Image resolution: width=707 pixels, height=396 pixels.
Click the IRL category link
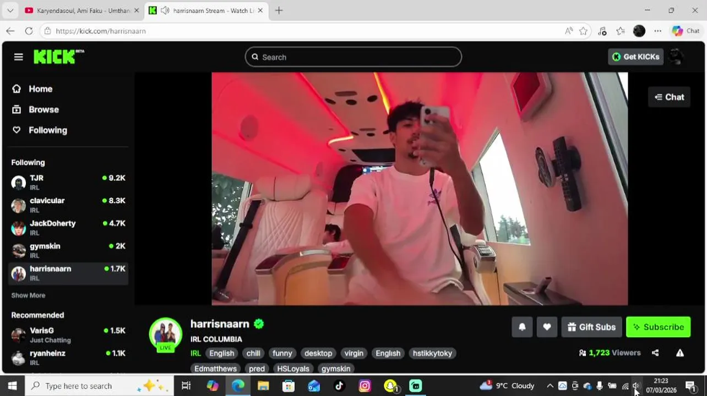195,353
